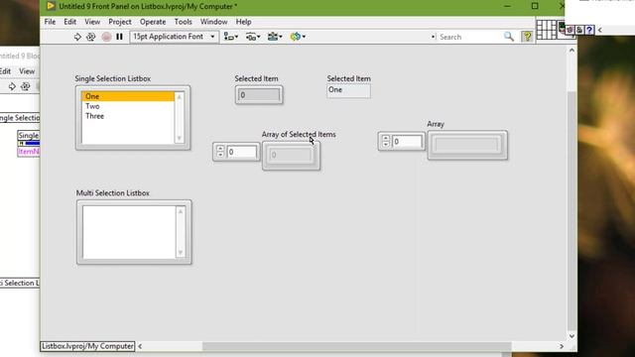The height and width of the screenshot is (357, 635).
Task: Click the Single Selection Listbox label
Action: pos(112,78)
